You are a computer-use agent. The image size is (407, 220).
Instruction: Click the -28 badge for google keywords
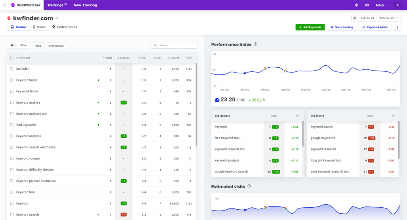click(x=372, y=138)
